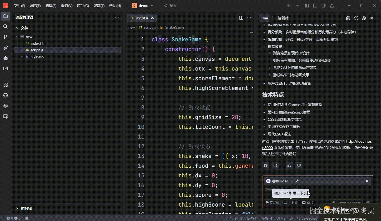Open the Source Control view icon

[x=5, y=37]
